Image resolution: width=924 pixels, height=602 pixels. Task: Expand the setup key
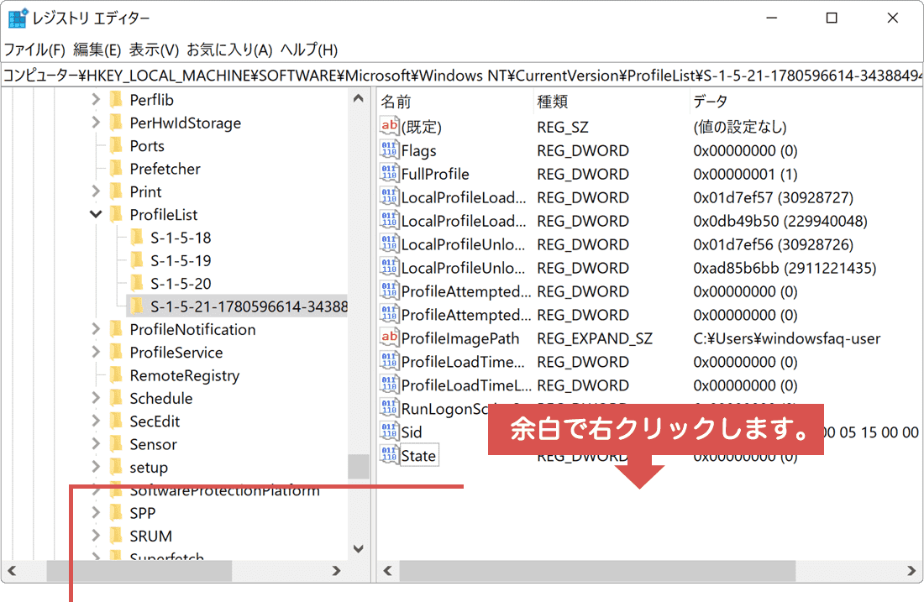[96, 467]
